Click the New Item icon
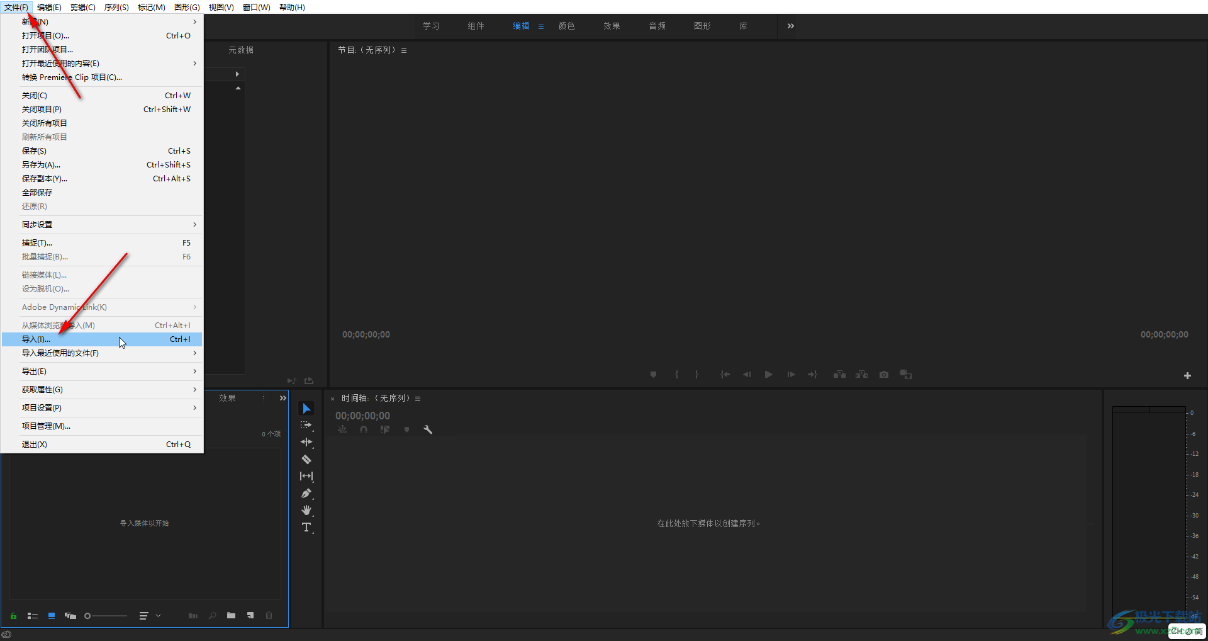Screen dimensions: 1208x641 [250, 616]
